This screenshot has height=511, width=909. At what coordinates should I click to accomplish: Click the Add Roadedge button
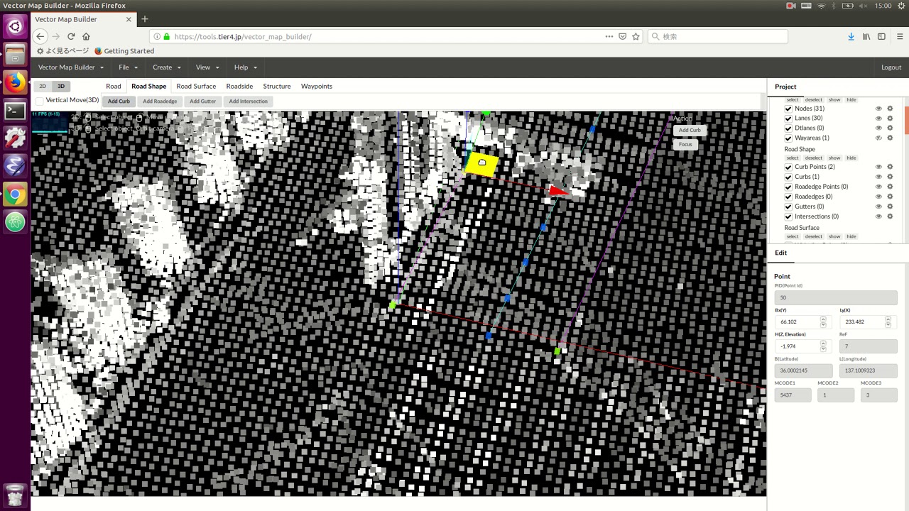(x=160, y=101)
